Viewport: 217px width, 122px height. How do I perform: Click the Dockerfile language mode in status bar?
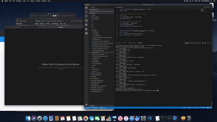coord(203,108)
